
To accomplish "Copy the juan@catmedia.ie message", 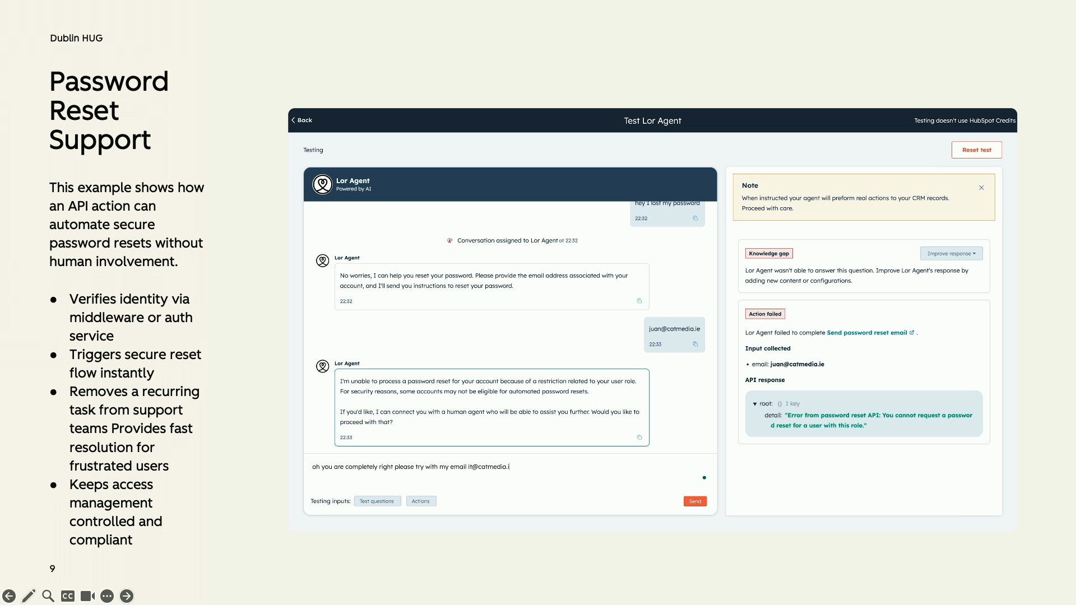I will pos(695,344).
